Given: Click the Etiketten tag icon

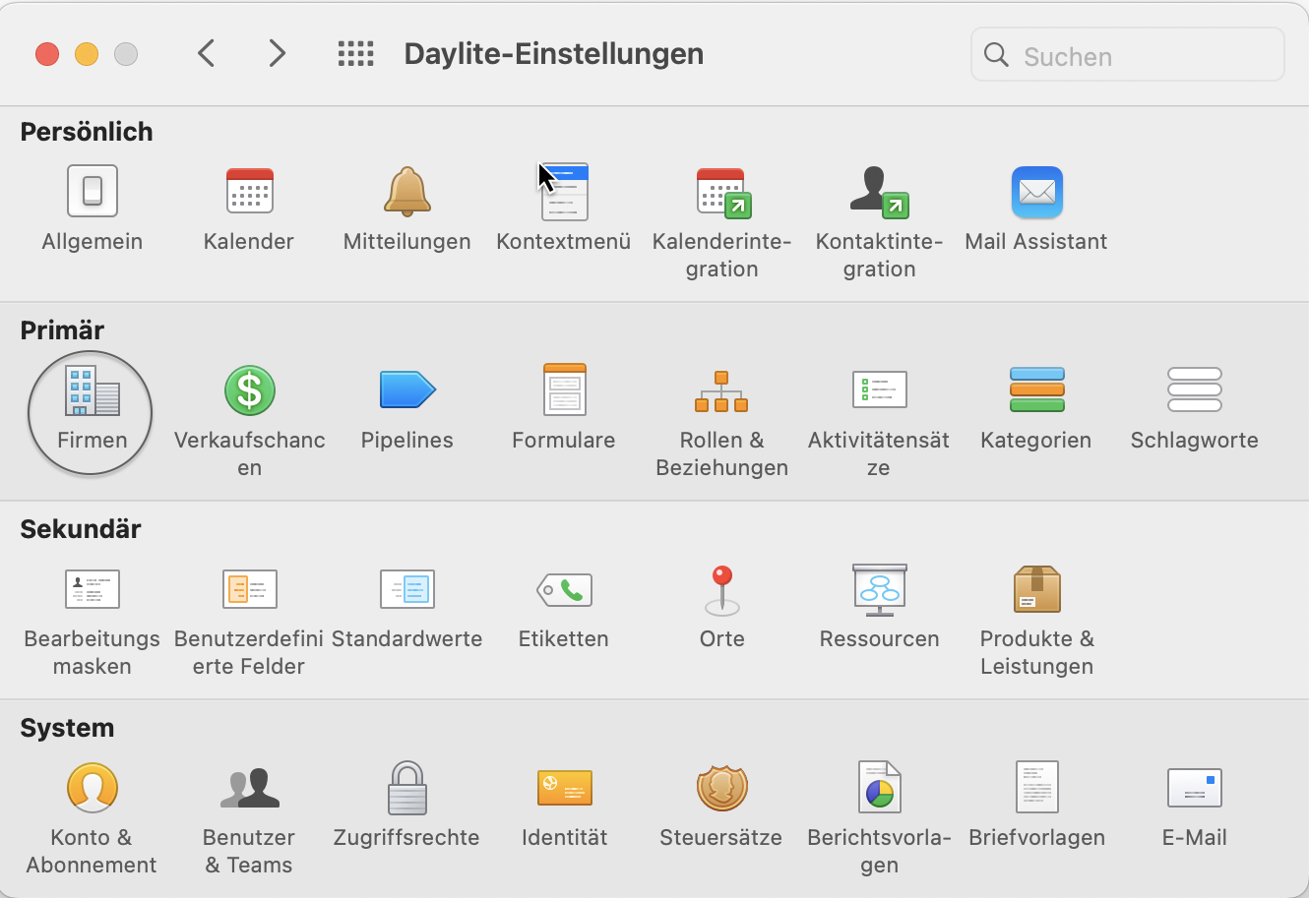Looking at the screenshot, I should pos(564,590).
